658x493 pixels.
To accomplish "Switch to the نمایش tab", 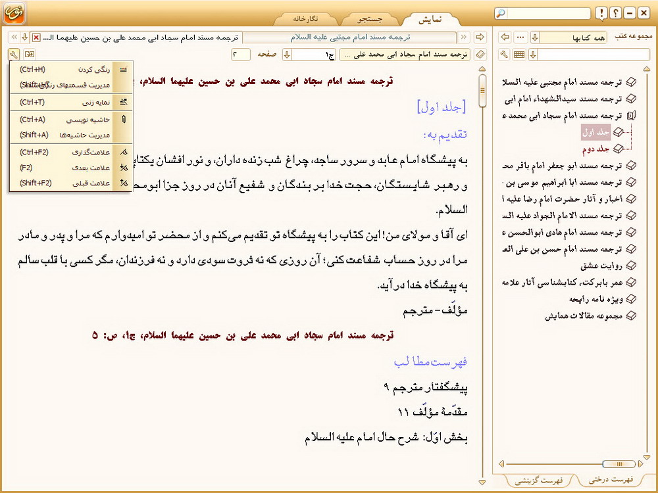I will click(430, 19).
